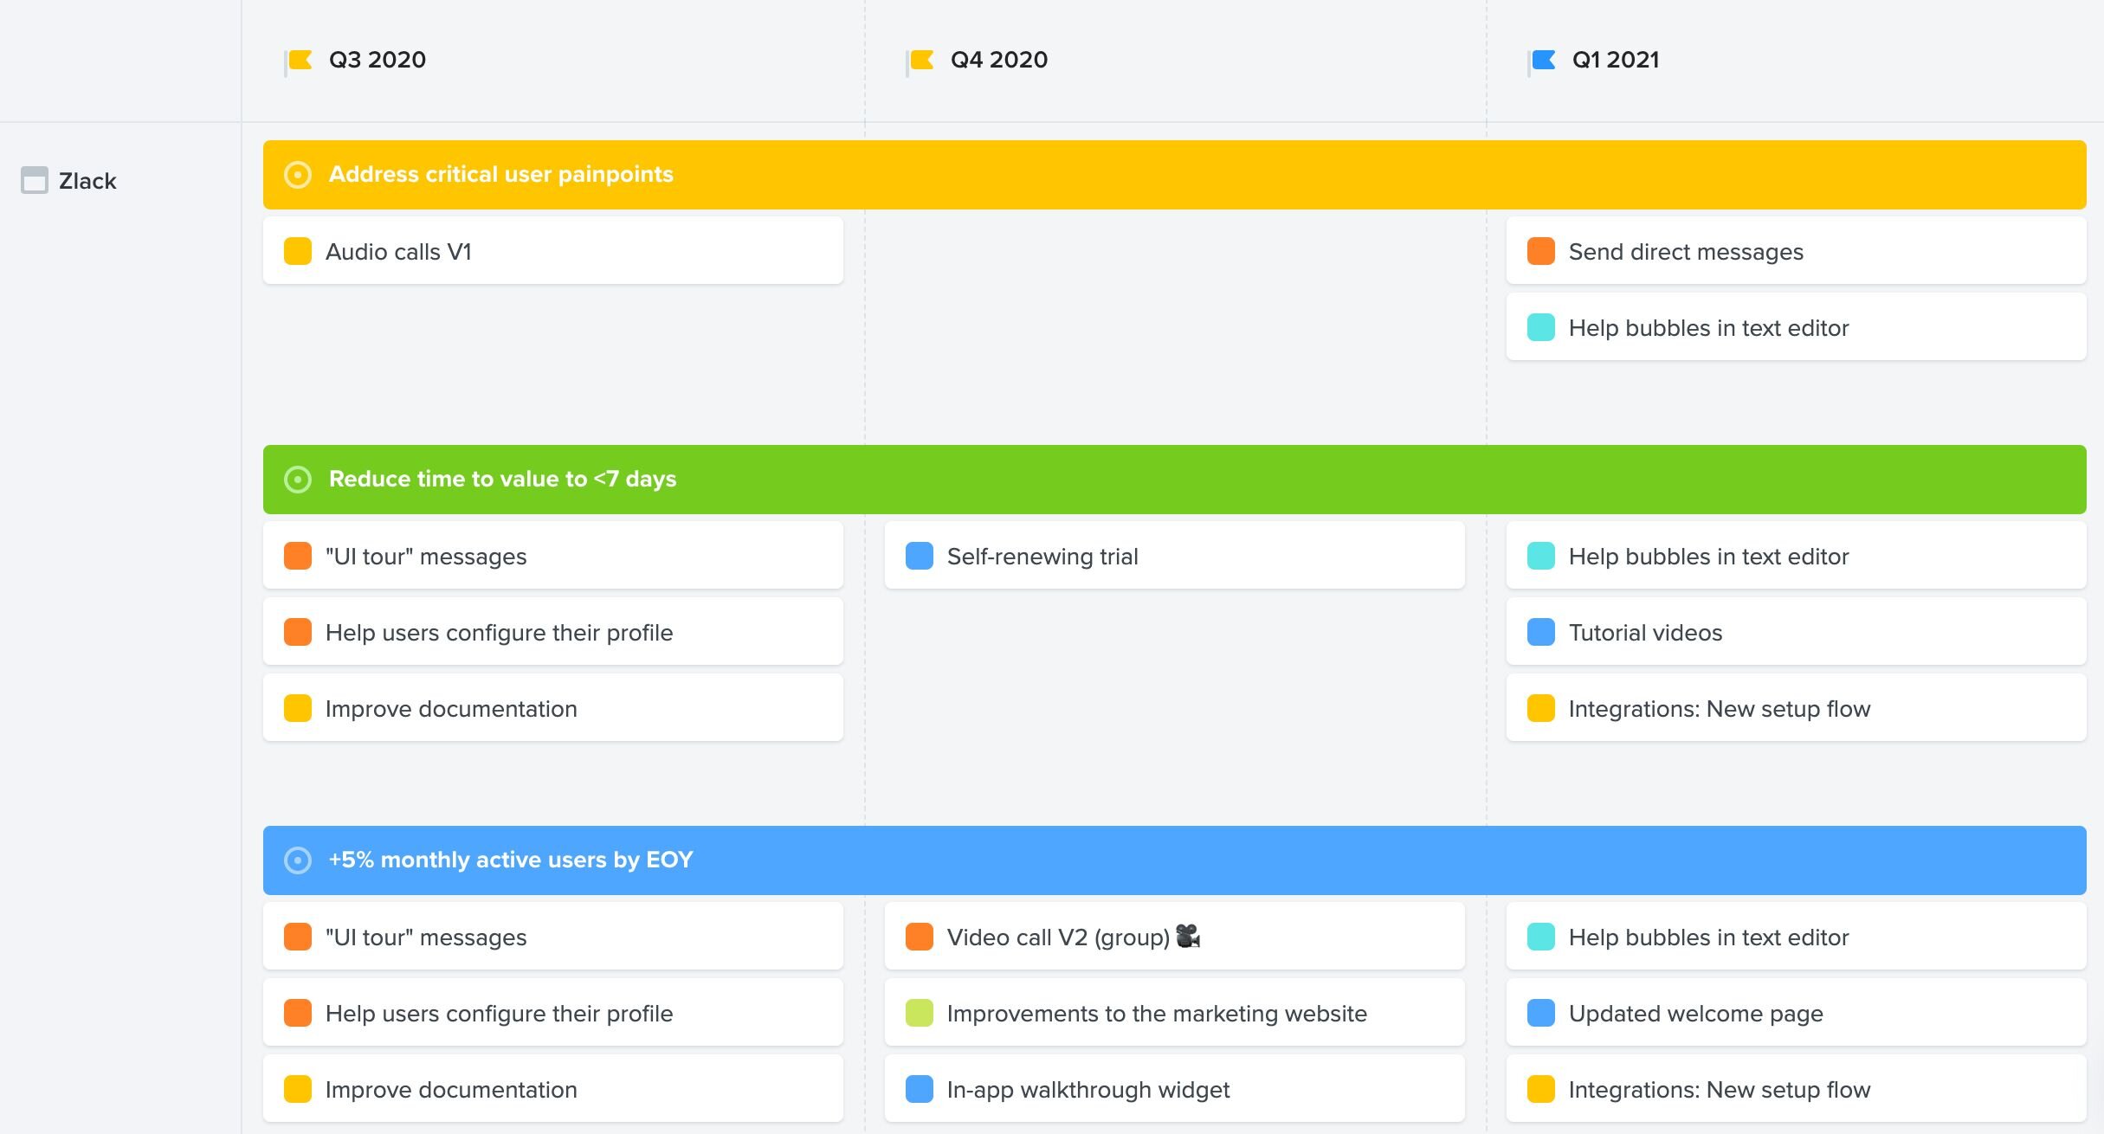Click the yellow color swatch on 'Improve documentation'

(x=297, y=708)
